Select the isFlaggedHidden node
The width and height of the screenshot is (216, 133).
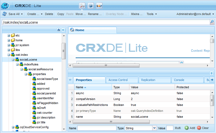[x=47, y=103]
